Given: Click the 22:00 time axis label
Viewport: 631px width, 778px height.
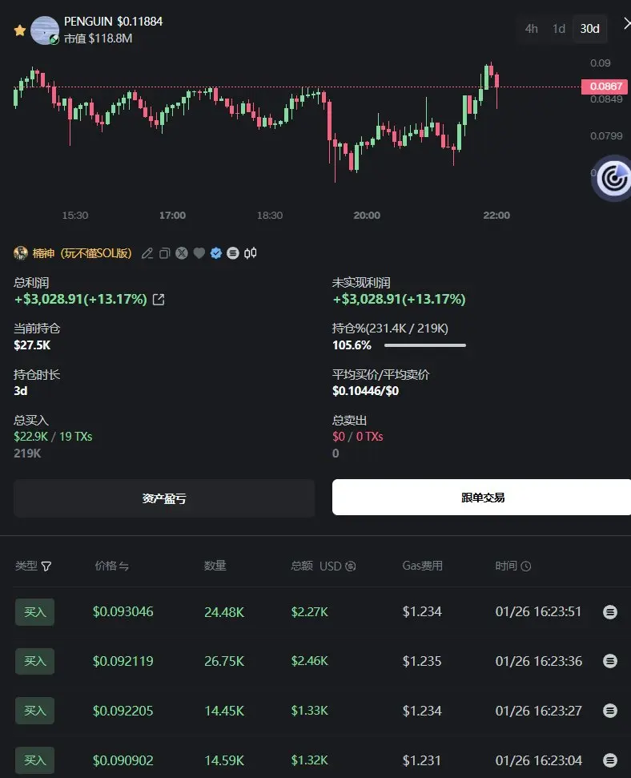Looking at the screenshot, I should point(496,216).
